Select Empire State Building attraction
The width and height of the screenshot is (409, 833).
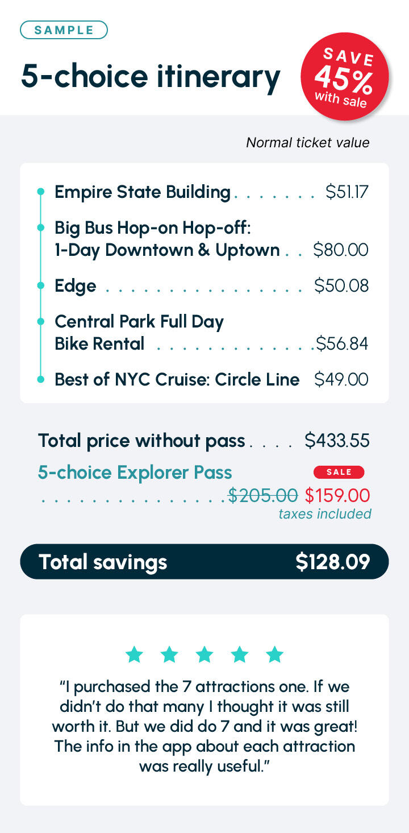(142, 192)
